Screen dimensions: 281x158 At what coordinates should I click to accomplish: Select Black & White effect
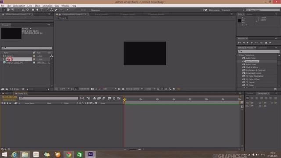click(x=252, y=67)
